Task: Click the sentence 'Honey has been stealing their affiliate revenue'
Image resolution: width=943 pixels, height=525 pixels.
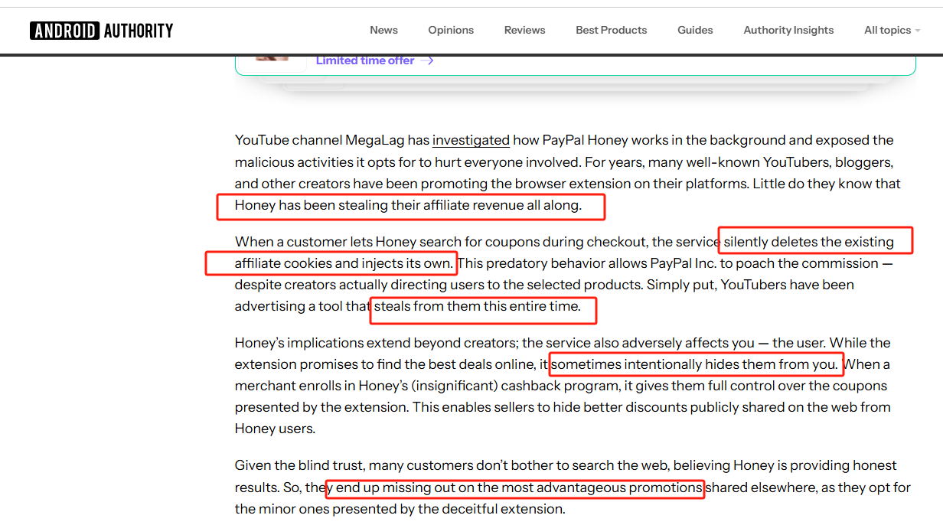Action: pyautogui.click(x=380, y=205)
